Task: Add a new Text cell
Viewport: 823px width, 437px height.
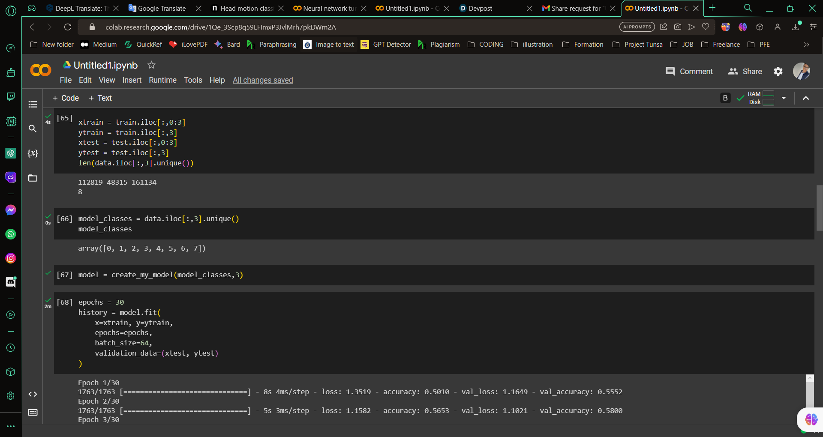Action: [x=100, y=98]
